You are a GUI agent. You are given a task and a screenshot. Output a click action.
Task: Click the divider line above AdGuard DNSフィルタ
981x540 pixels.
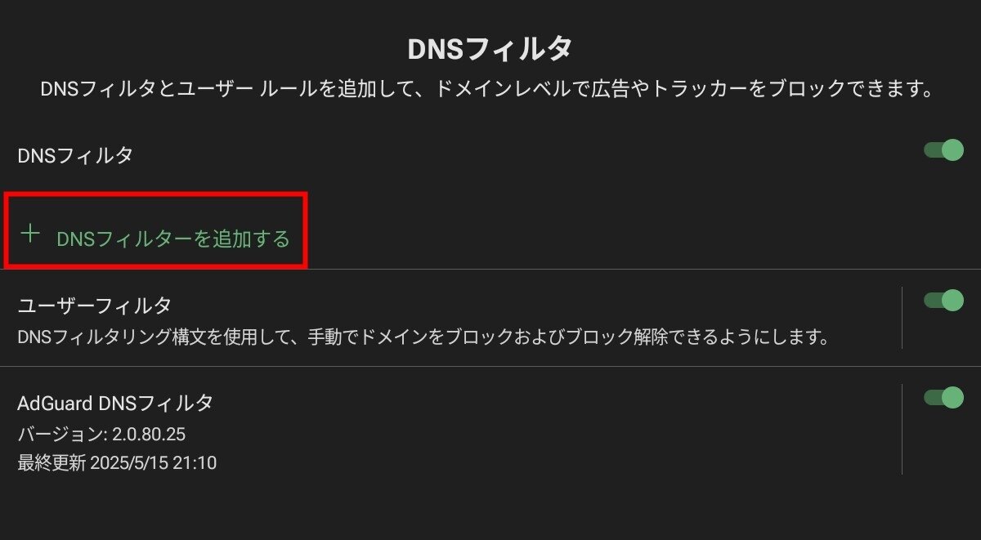(x=490, y=366)
